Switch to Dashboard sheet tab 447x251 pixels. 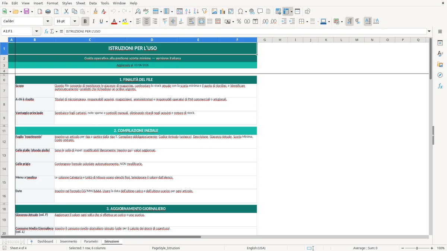point(45,241)
